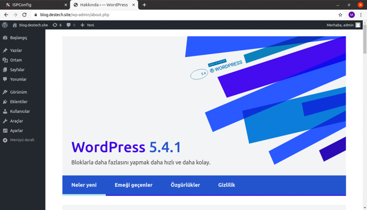Click the browser forward arrow

tap(15, 15)
